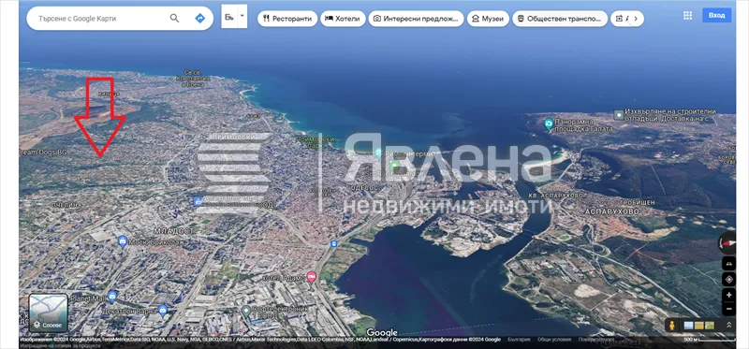The width and height of the screenshot is (749, 349).
Task: Zoom out with the minus button
Action: (729, 309)
